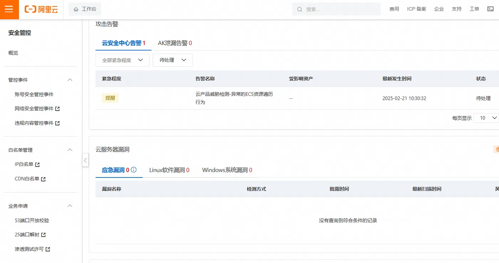Open the 全部紧急程度 dropdown
This screenshot has width=499, height=263.
[122, 60]
